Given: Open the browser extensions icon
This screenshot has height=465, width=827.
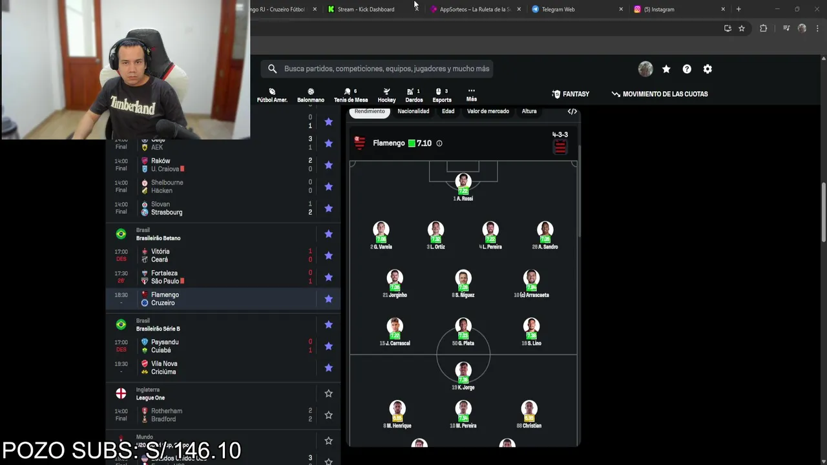Looking at the screenshot, I should pos(763,28).
